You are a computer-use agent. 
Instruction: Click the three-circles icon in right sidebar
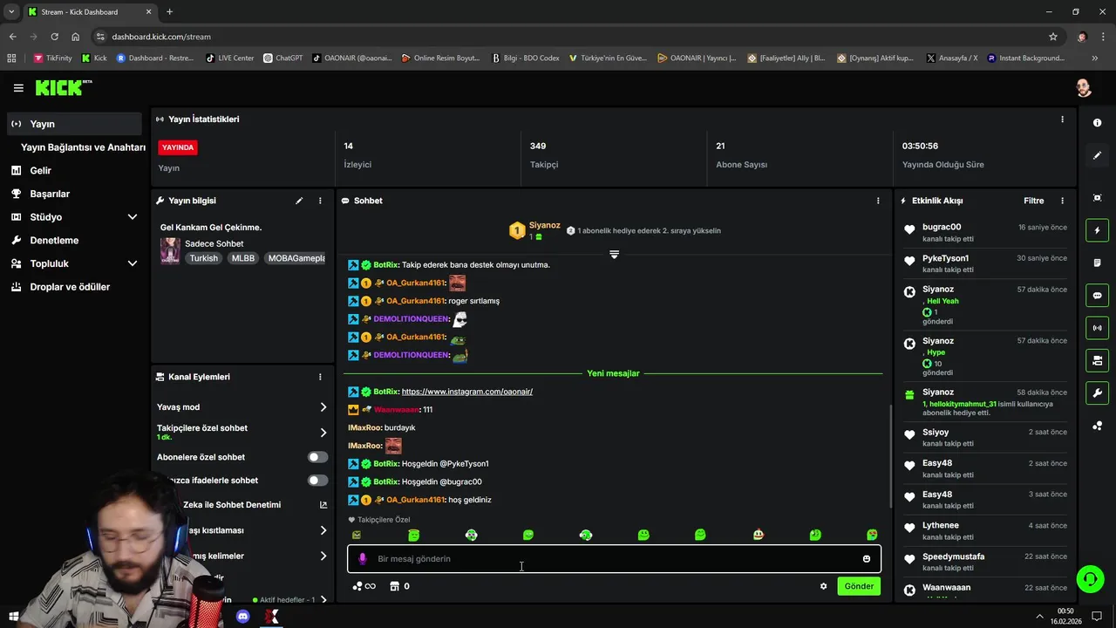[1097, 426]
